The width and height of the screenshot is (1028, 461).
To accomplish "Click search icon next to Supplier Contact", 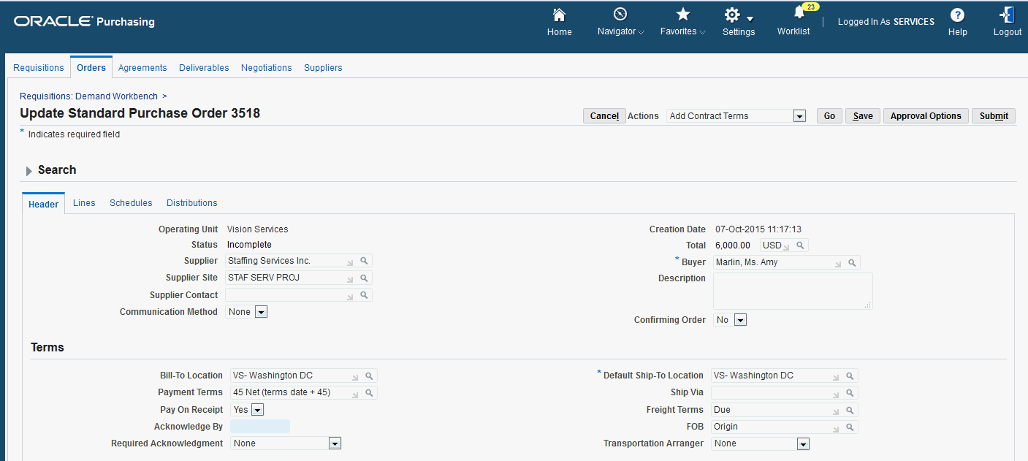I will [x=364, y=296].
